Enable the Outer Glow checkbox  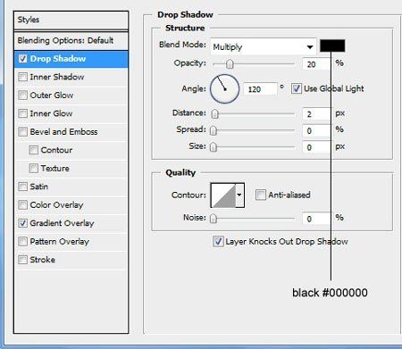coord(23,96)
